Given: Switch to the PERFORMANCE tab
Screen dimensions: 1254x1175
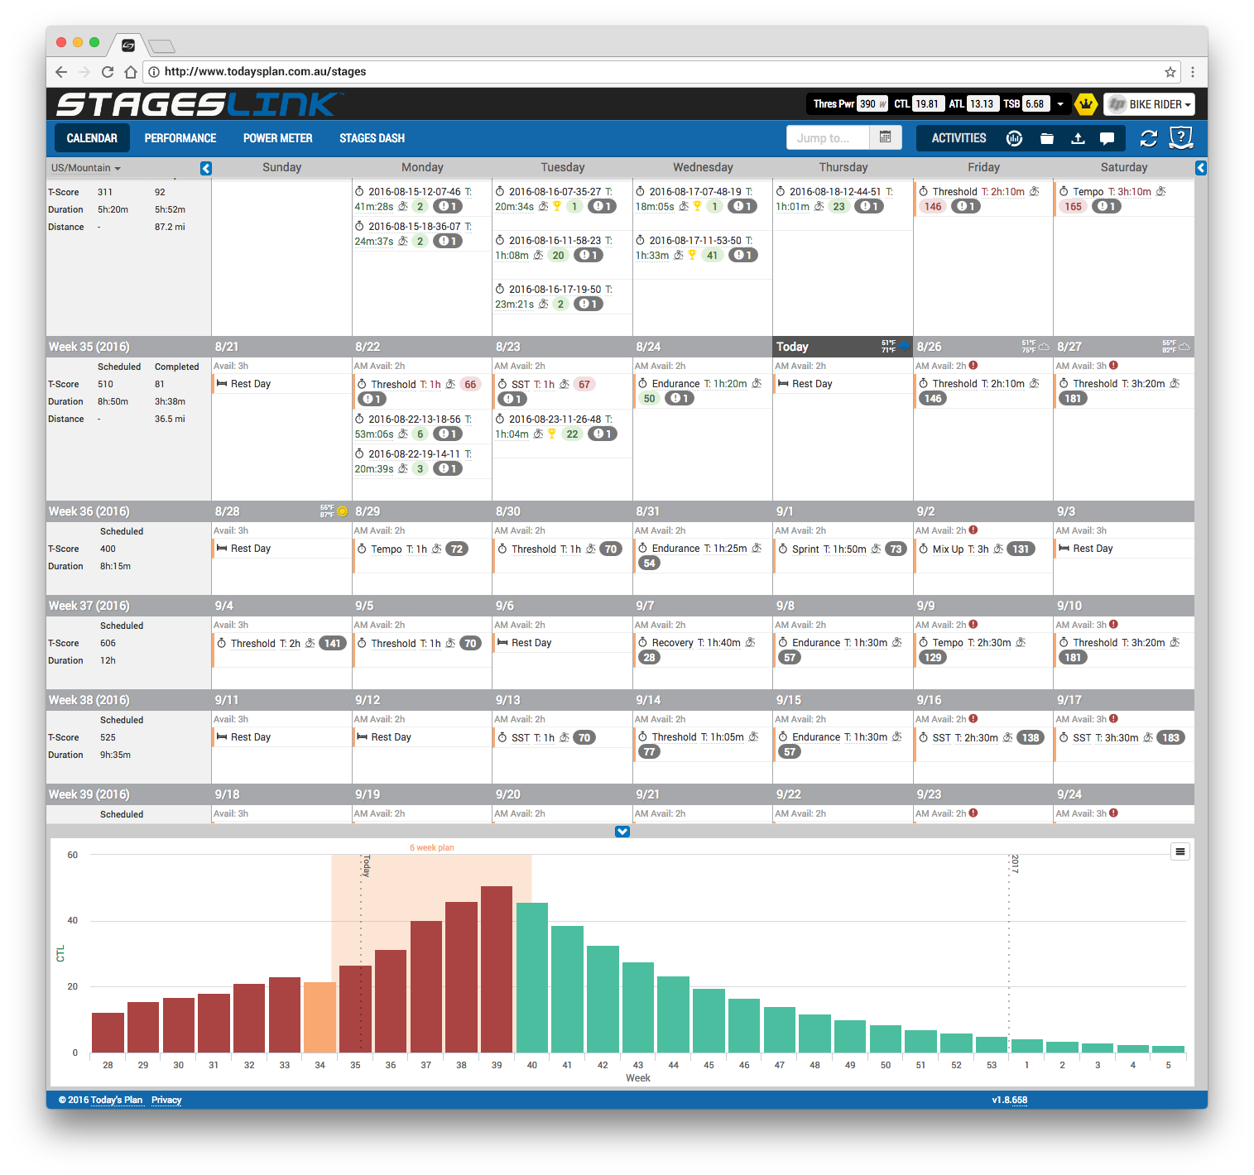Looking at the screenshot, I should [180, 138].
